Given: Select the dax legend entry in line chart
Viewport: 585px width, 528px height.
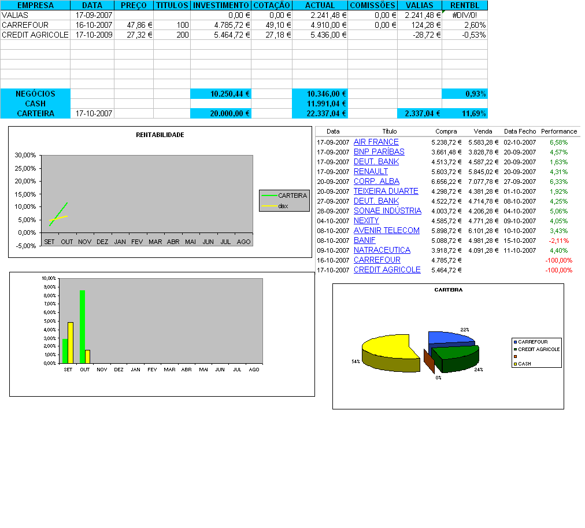Looking at the screenshot, I should pyautogui.click(x=275, y=206).
